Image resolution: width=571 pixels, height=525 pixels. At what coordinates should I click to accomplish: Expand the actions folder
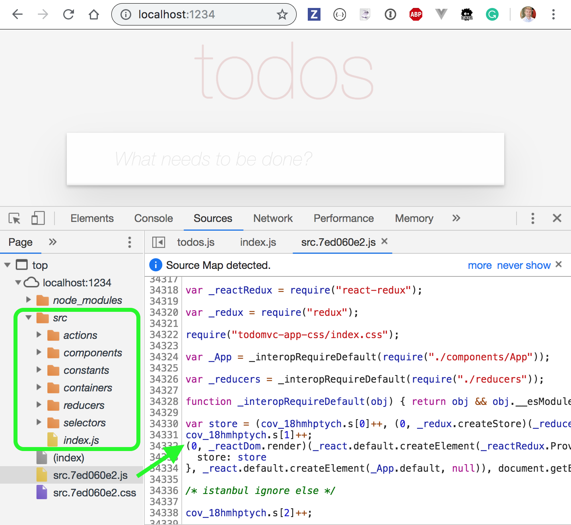pyautogui.click(x=38, y=335)
